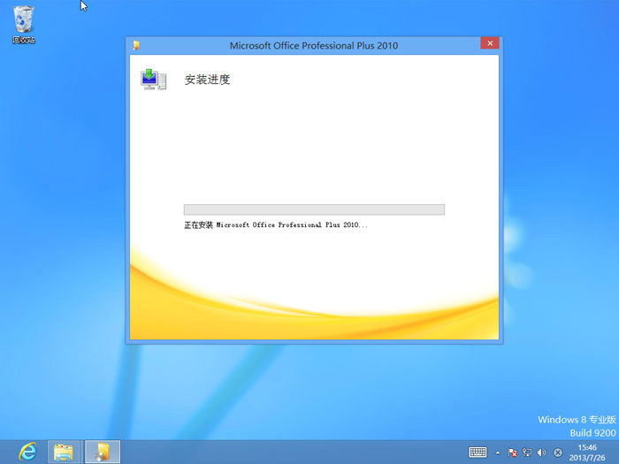Launch File Explorer from the taskbar
The width and height of the screenshot is (619, 464).
pos(64,452)
